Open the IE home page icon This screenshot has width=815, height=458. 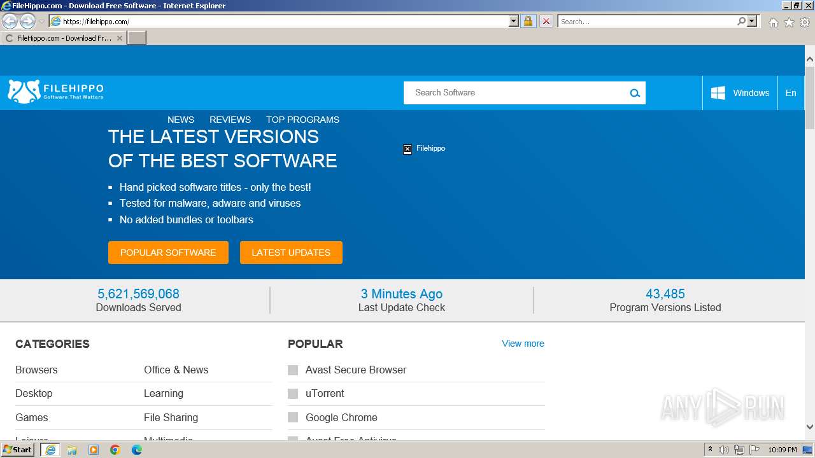pos(773,22)
